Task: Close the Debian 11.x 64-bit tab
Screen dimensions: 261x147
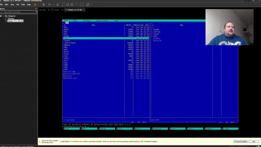Action: (x=84, y=10)
